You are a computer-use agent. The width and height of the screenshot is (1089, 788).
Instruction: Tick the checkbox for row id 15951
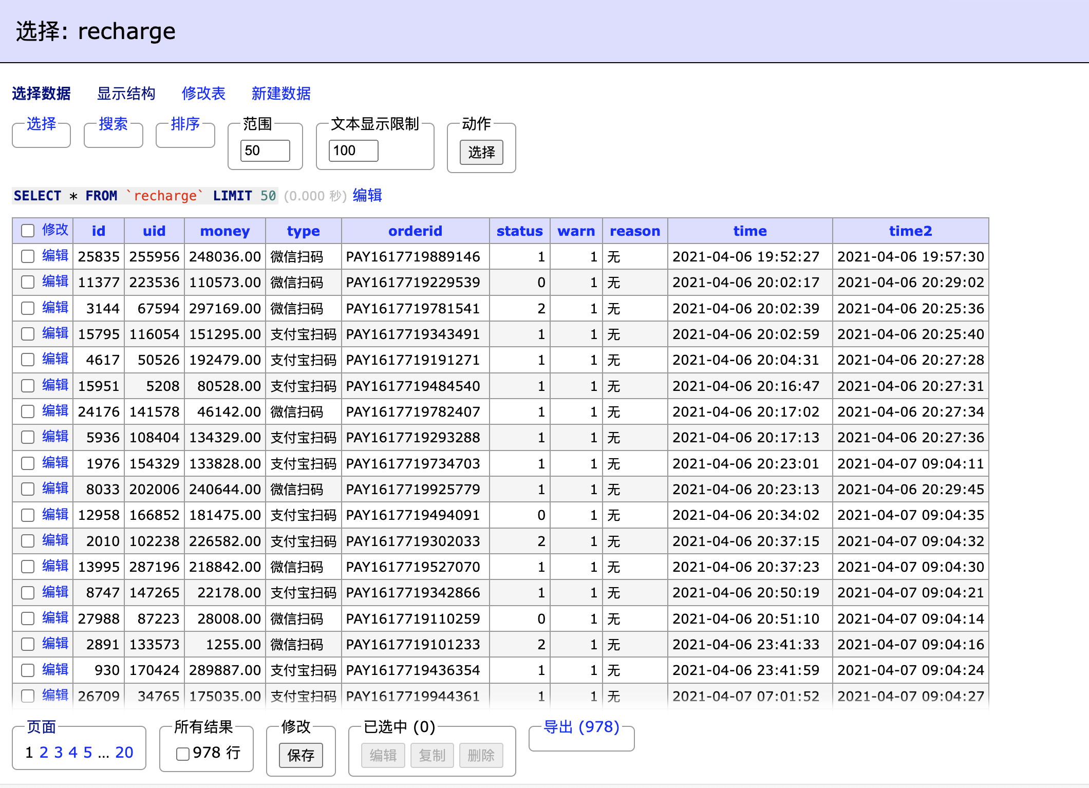(28, 386)
